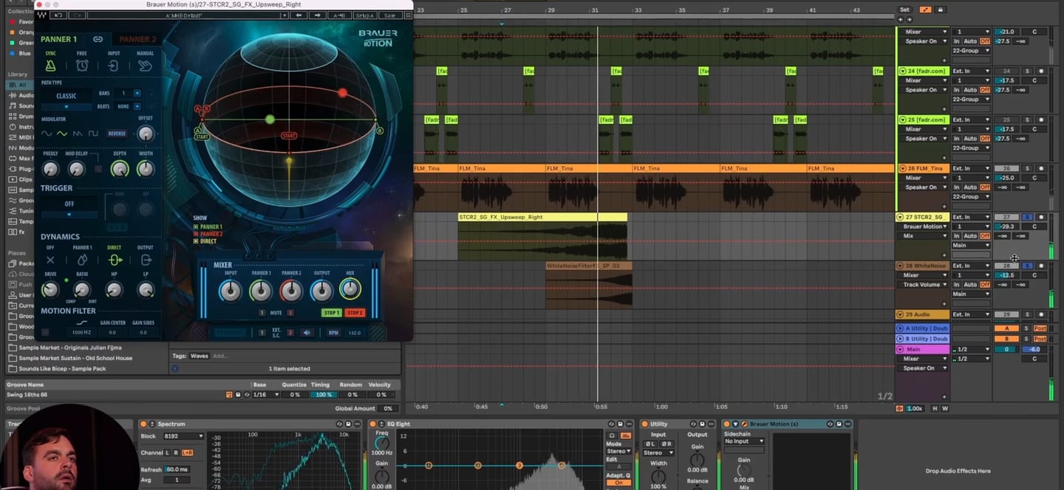Toggle Show Direct checkbox

point(196,241)
